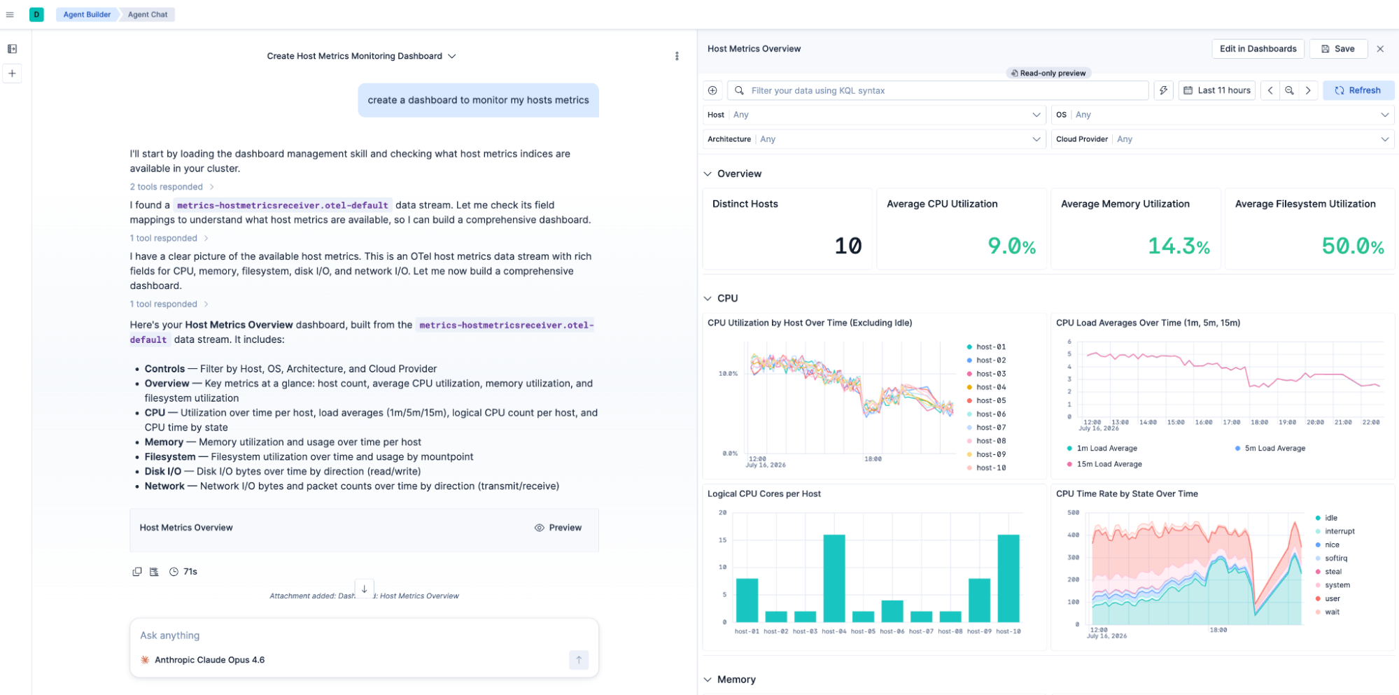1399x695 pixels.
Task: Click the Ask anything message box
Action: click(364, 636)
